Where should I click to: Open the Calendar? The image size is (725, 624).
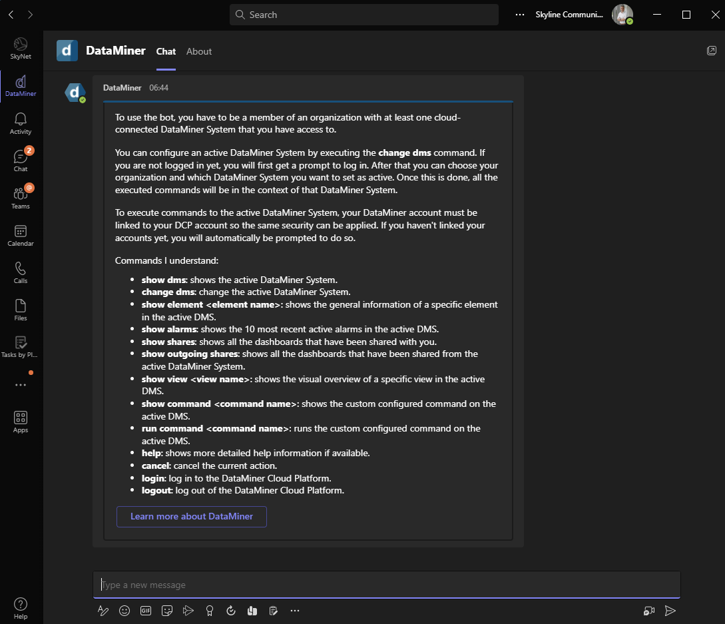21,236
